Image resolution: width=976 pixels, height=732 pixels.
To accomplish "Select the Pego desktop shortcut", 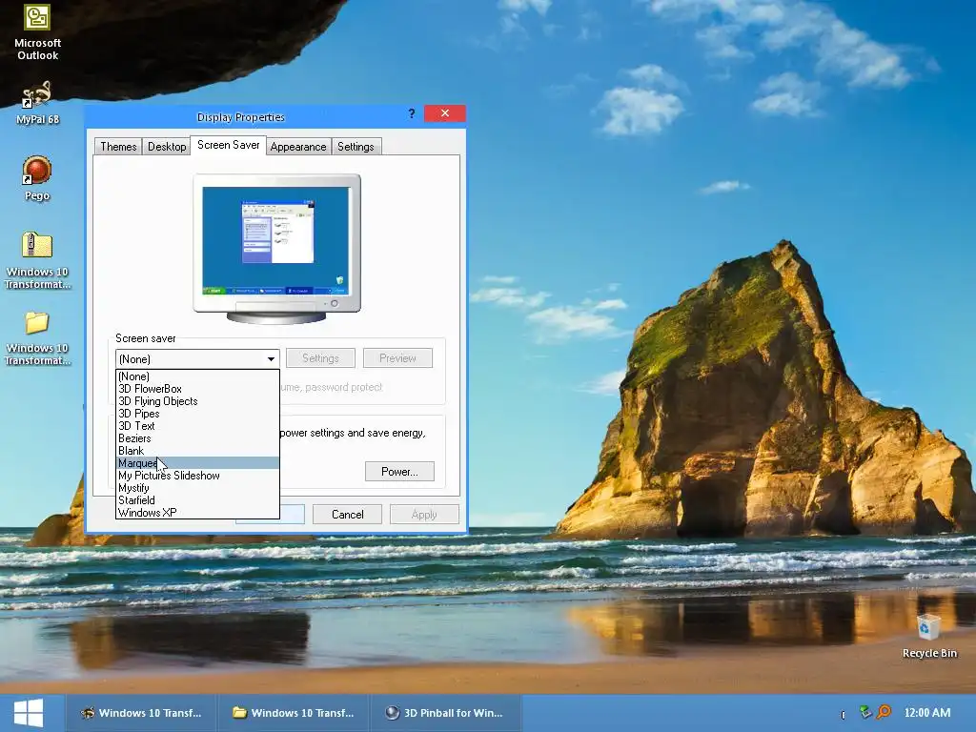I will 37,178.
